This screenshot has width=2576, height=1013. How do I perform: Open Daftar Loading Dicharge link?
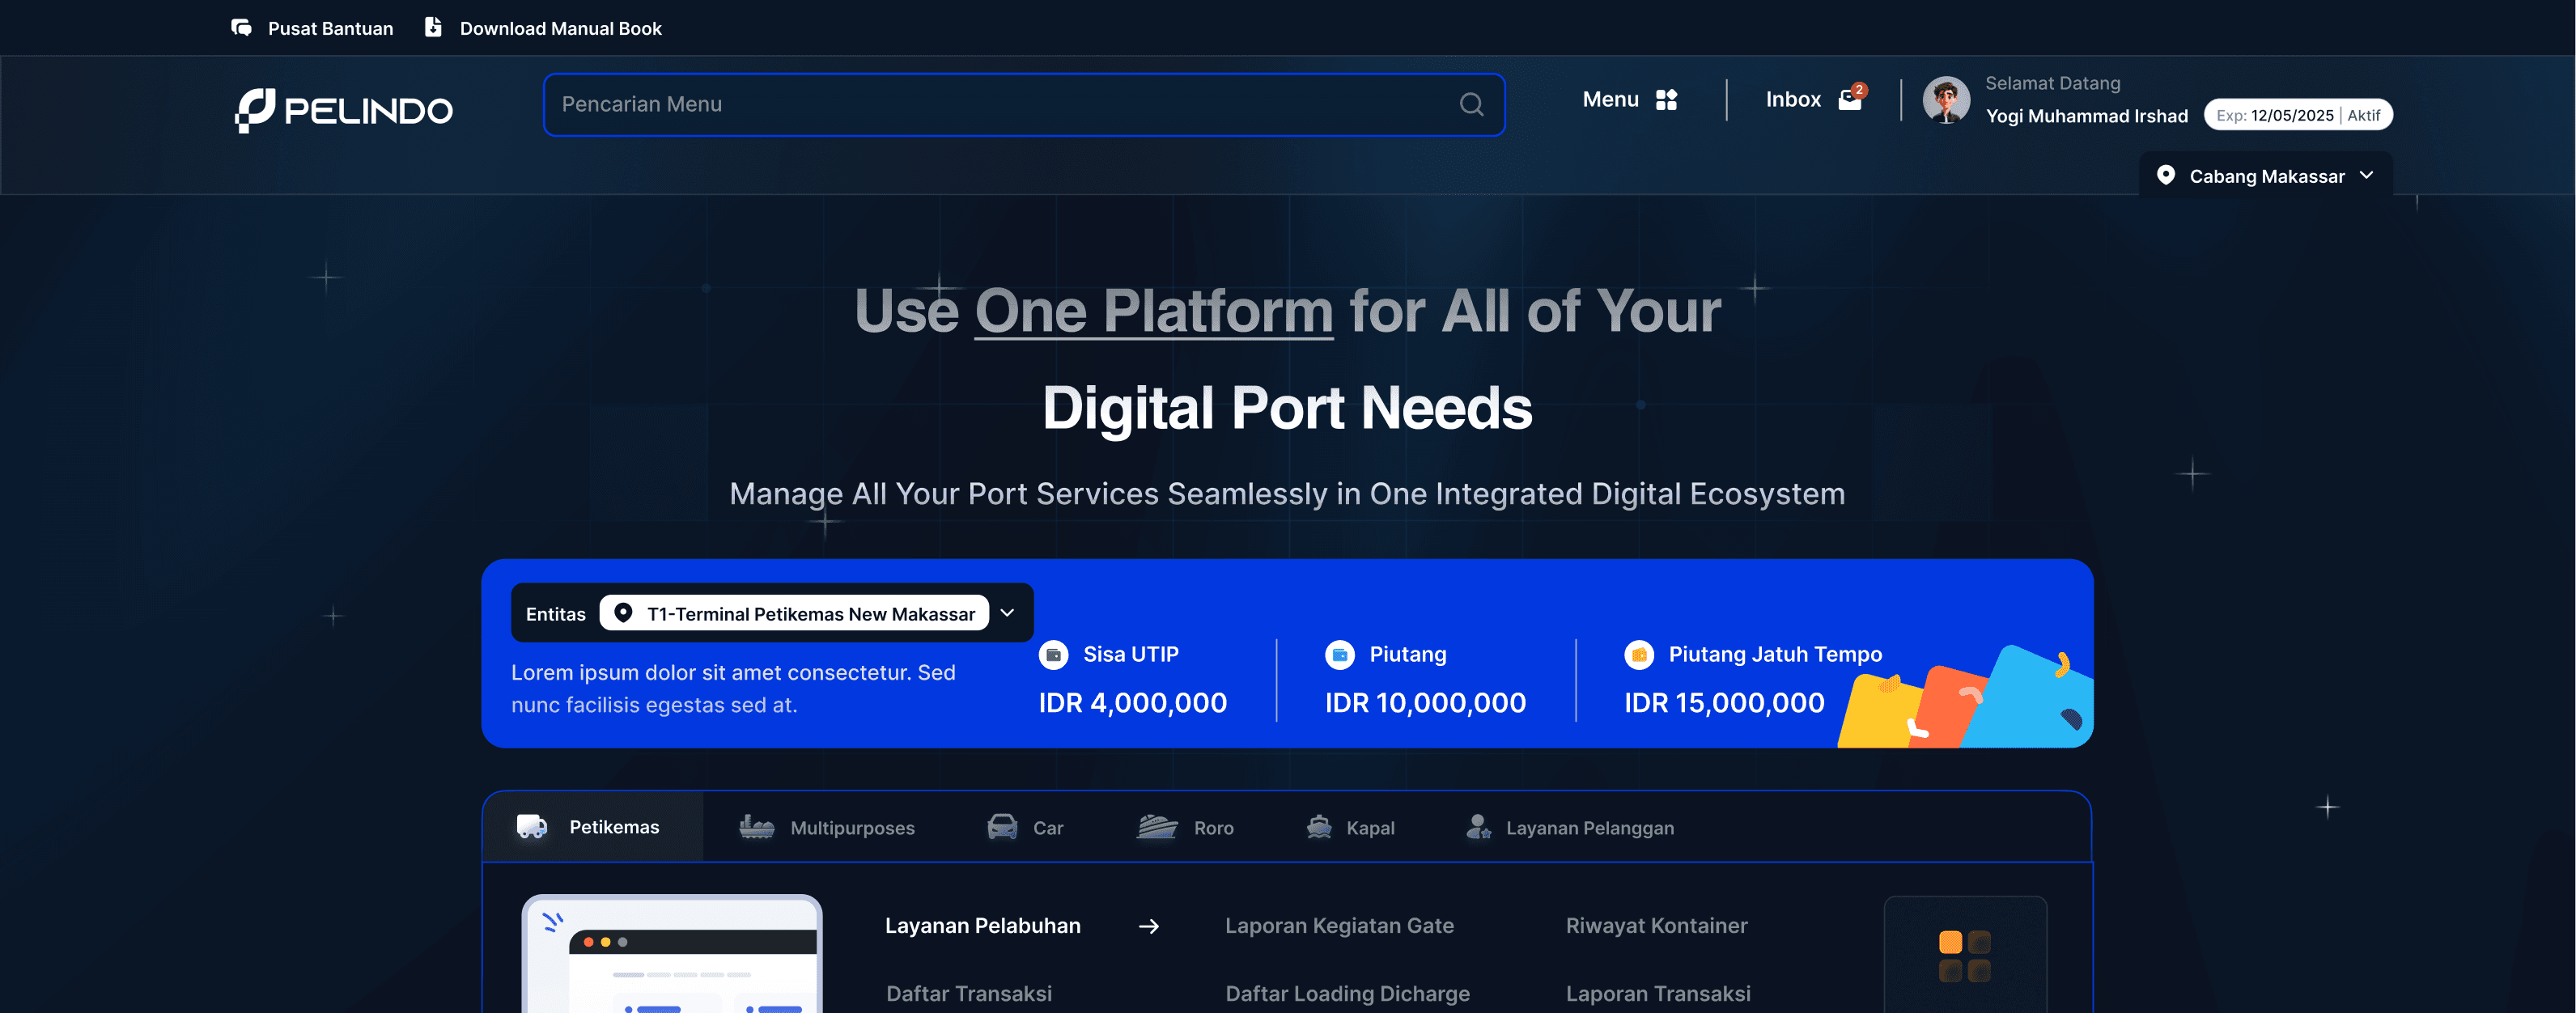pos(1347,994)
